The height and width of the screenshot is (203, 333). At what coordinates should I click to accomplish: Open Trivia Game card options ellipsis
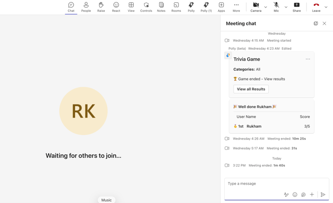coord(308,59)
